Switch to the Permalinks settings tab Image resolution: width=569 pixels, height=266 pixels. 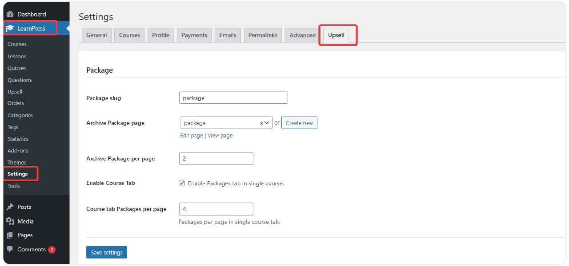(263, 35)
